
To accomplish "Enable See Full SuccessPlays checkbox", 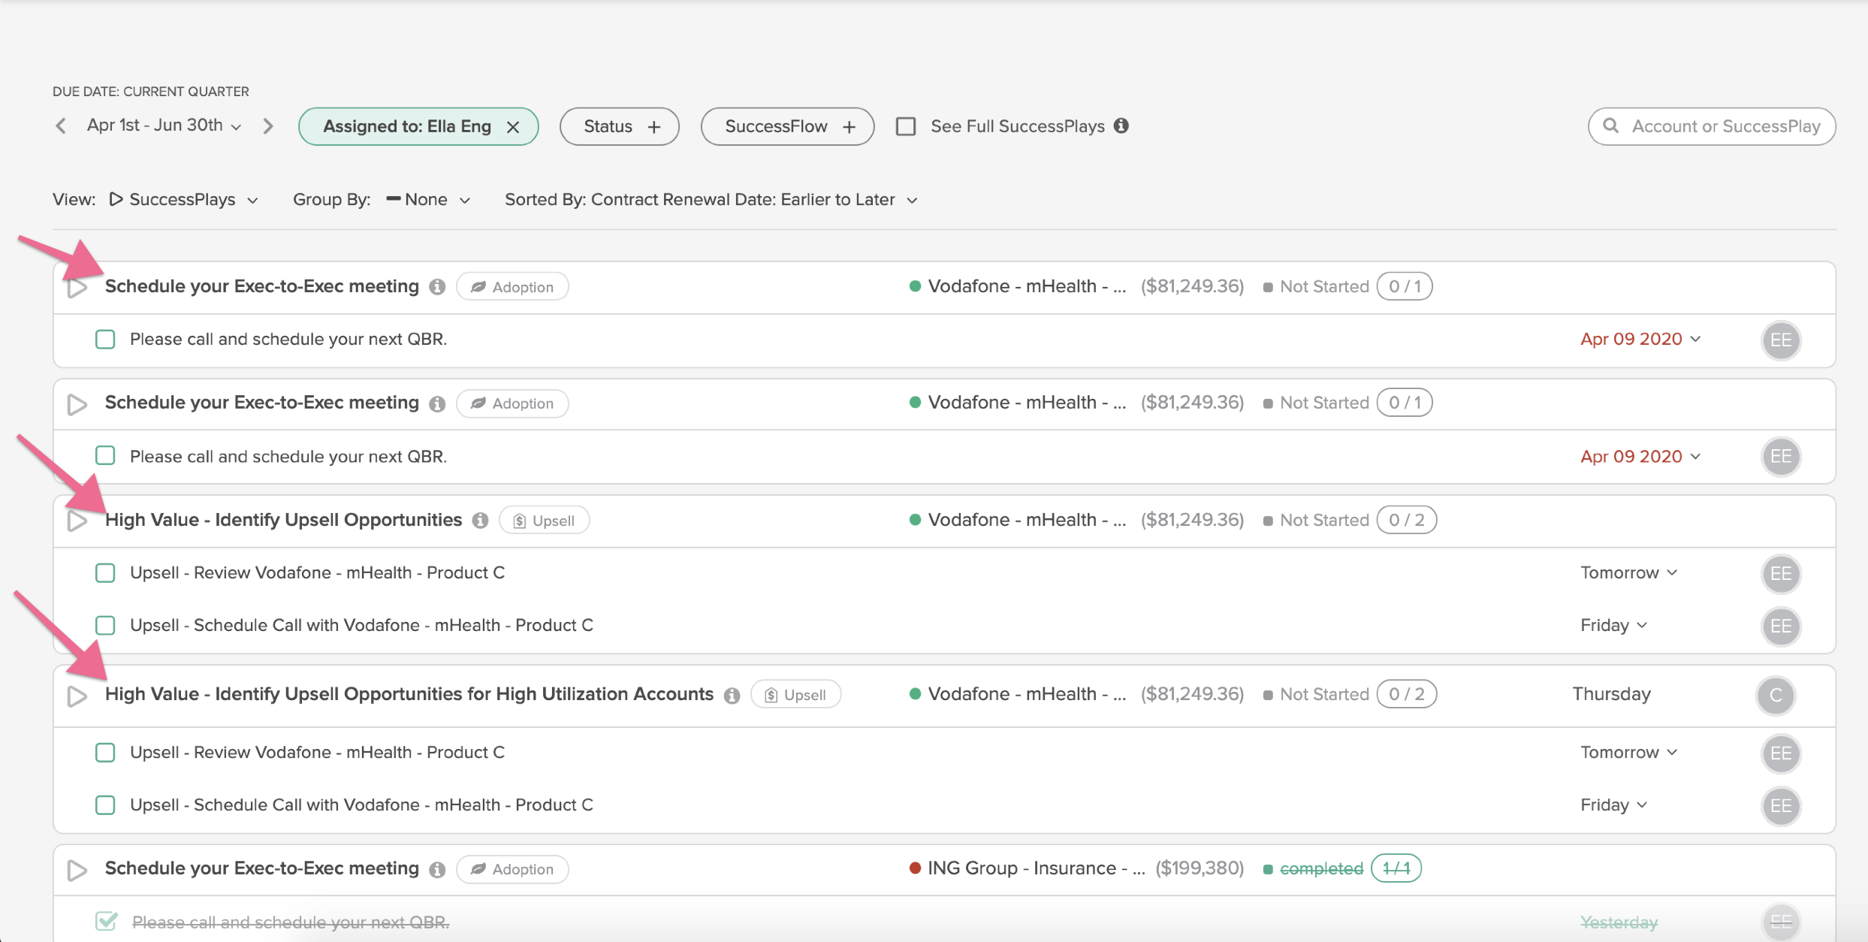I will point(906,126).
